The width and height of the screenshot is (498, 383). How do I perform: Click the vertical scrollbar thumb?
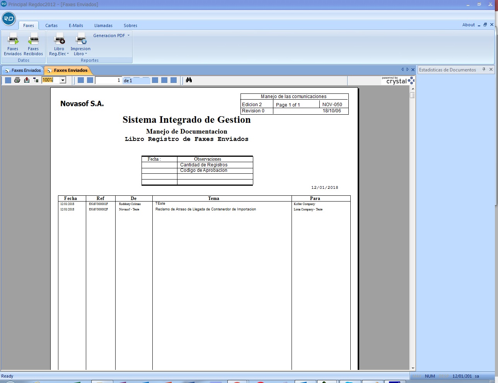(x=413, y=95)
